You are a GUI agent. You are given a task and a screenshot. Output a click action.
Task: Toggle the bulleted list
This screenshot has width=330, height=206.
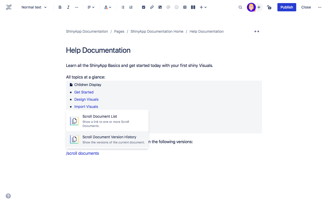tap(122, 7)
